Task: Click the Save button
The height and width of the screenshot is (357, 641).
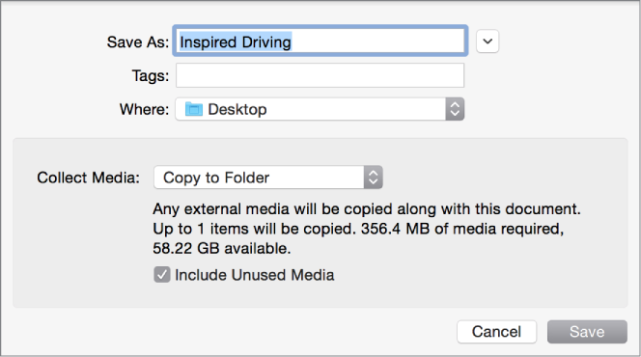Action: 587,332
